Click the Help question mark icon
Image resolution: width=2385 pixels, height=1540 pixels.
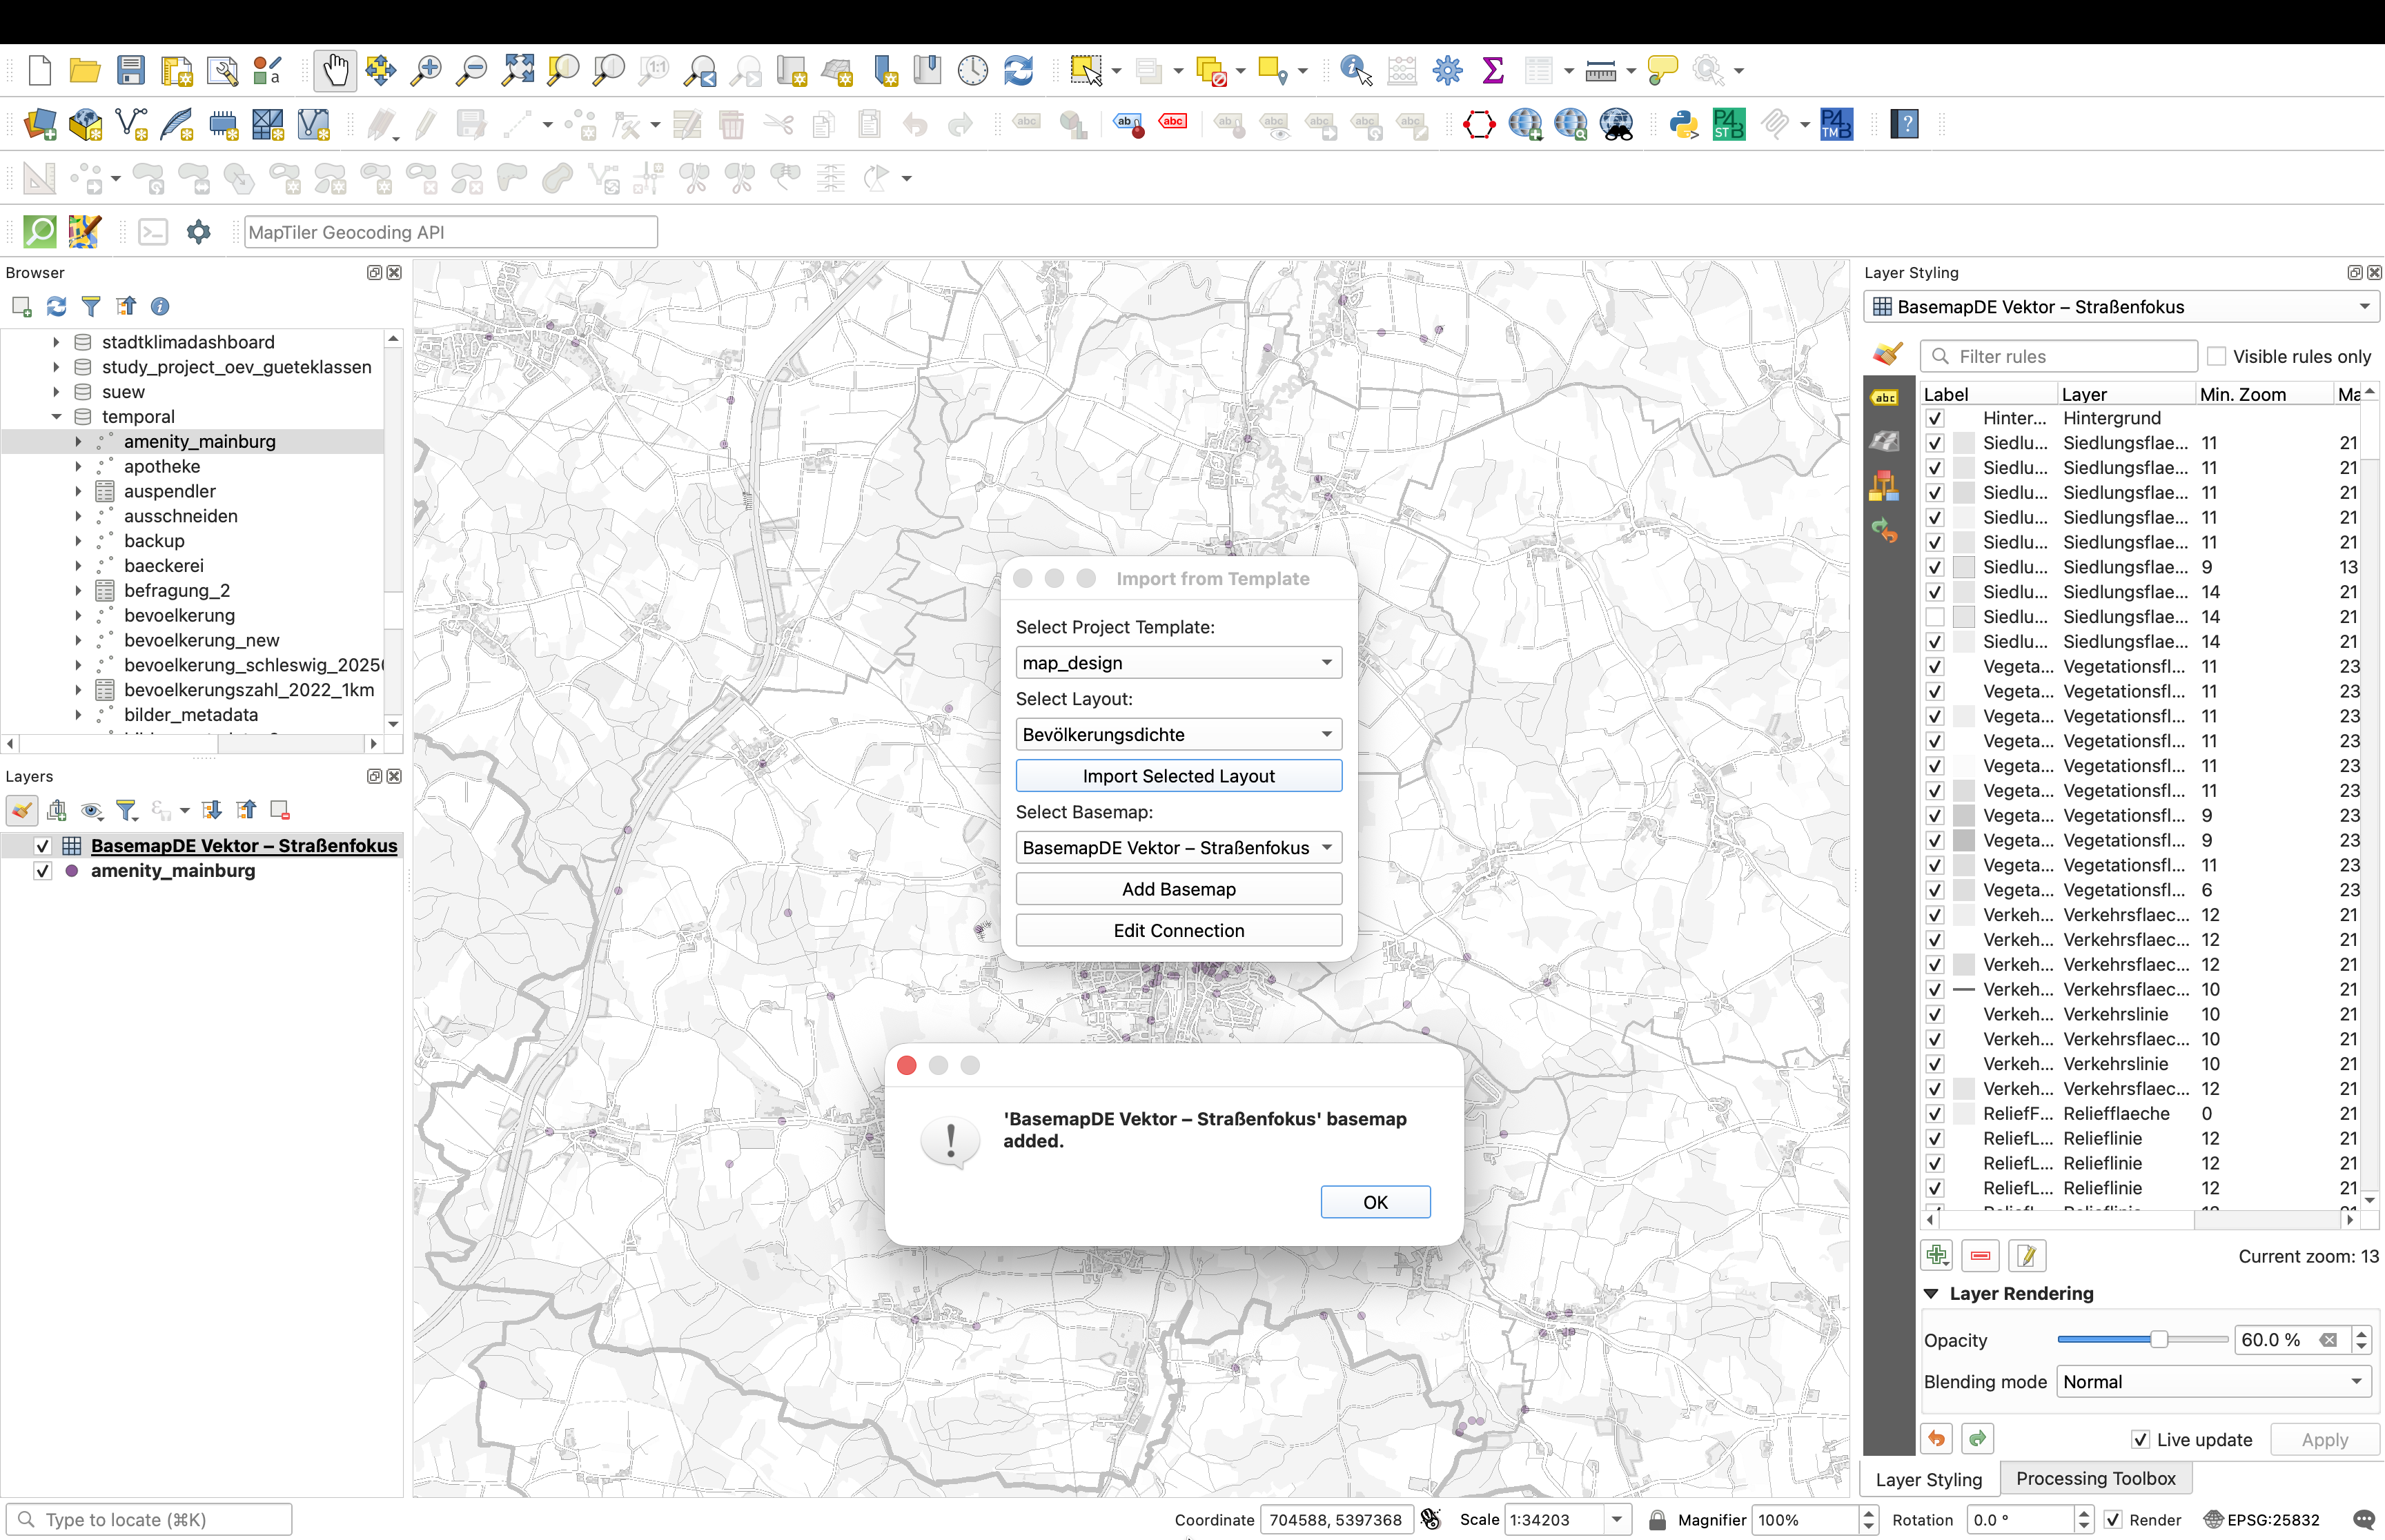tap(1905, 124)
